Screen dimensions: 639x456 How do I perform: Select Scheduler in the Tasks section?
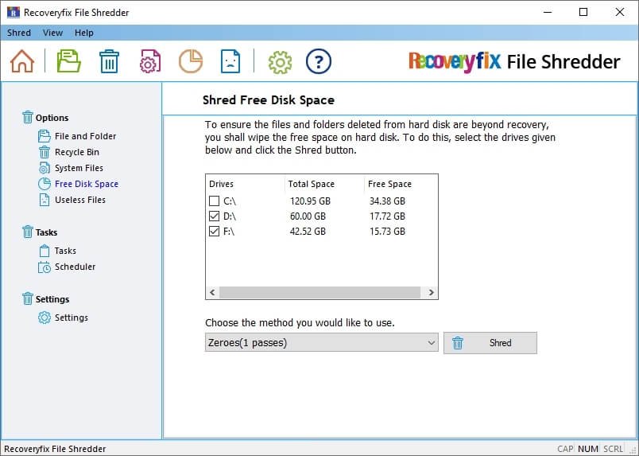[75, 267]
